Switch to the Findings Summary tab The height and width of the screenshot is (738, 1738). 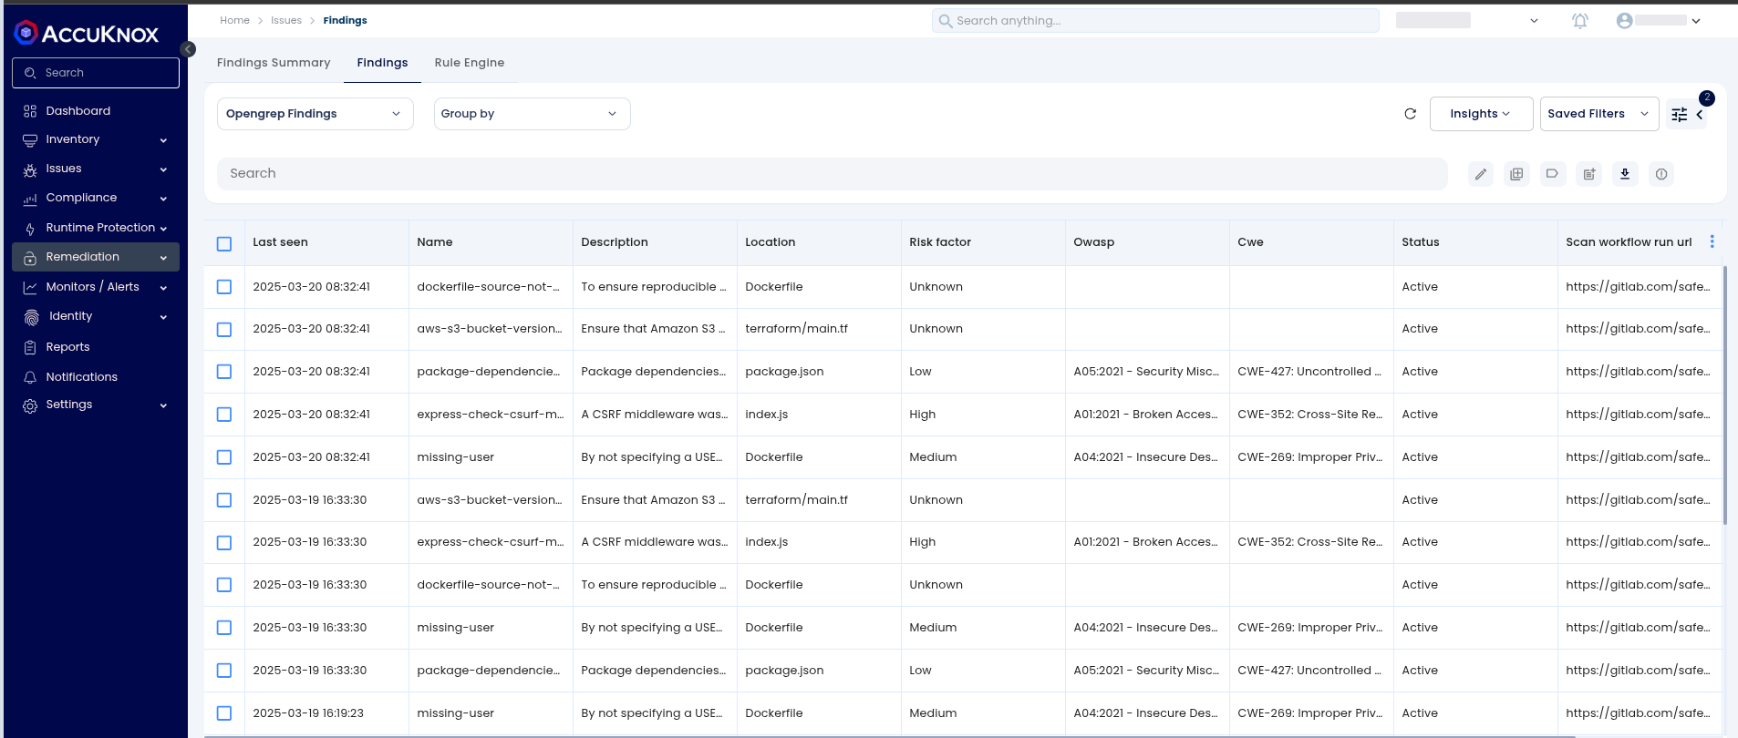[x=274, y=63]
